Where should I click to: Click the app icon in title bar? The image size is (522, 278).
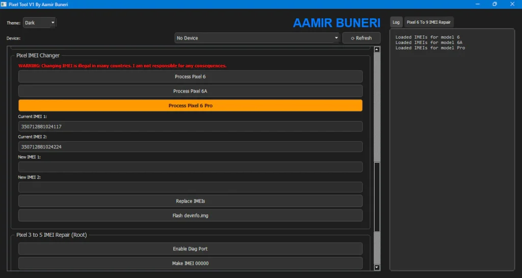[x=4, y=4]
